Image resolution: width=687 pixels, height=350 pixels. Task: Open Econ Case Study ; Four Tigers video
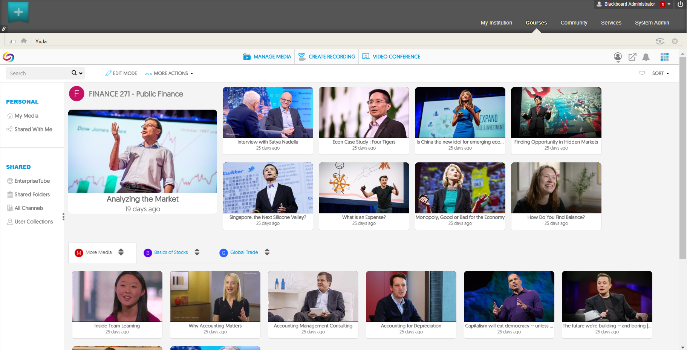(x=364, y=121)
